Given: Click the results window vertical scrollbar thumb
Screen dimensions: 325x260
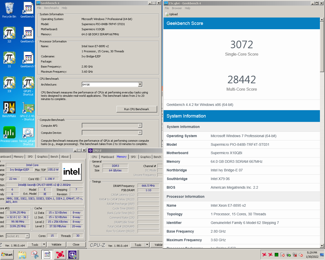Looking at the screenshot, I should (x=322, y=47).
